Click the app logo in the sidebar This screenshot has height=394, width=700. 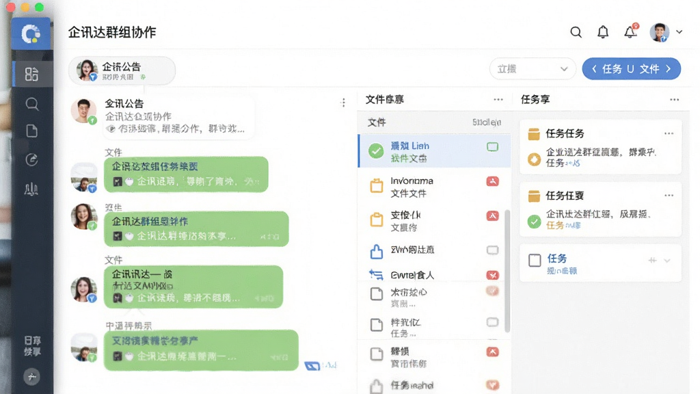[31, 34]
